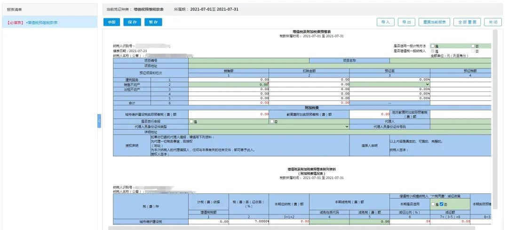The width and height of the screenshot is (508, 230).
Task: Click 教育费附加实际预缴税额 value field
Action: coord(369,114)
